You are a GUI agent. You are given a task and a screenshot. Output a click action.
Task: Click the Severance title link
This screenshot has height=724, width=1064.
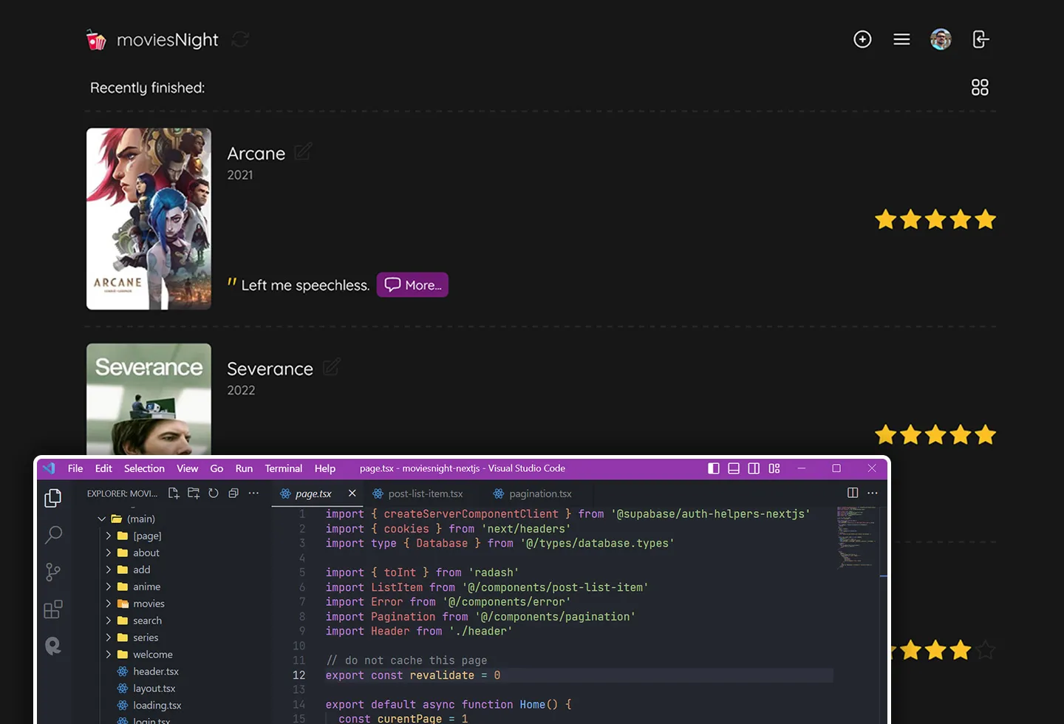(x=270, y=369)
